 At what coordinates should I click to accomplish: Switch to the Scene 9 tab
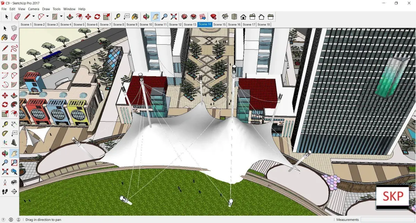tap(132, 25)
